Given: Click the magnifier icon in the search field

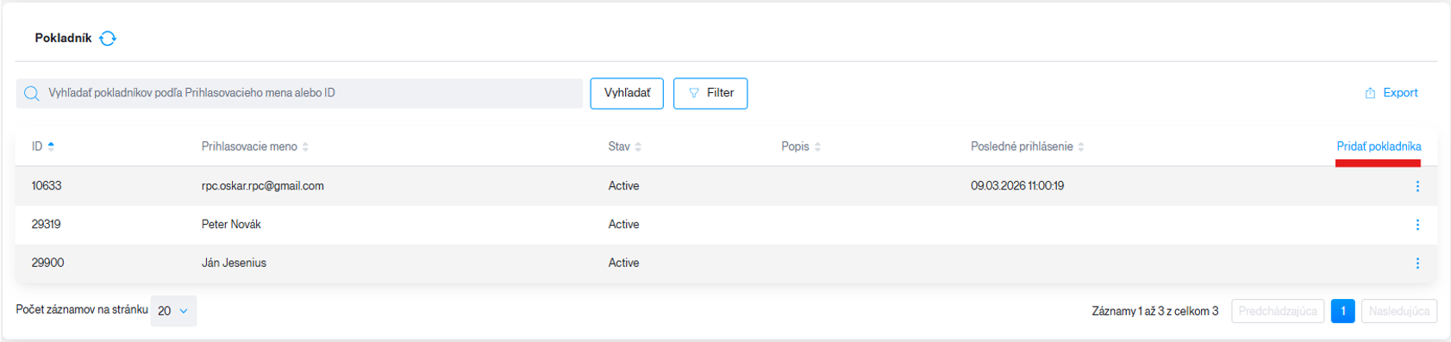Looking at the screenshot, I should click(x=32, y=93).
